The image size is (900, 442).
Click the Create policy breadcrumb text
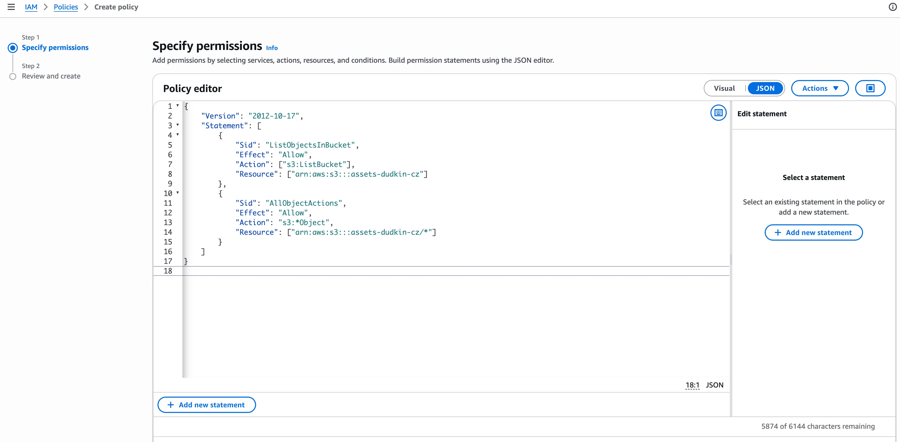coord(116,7)
